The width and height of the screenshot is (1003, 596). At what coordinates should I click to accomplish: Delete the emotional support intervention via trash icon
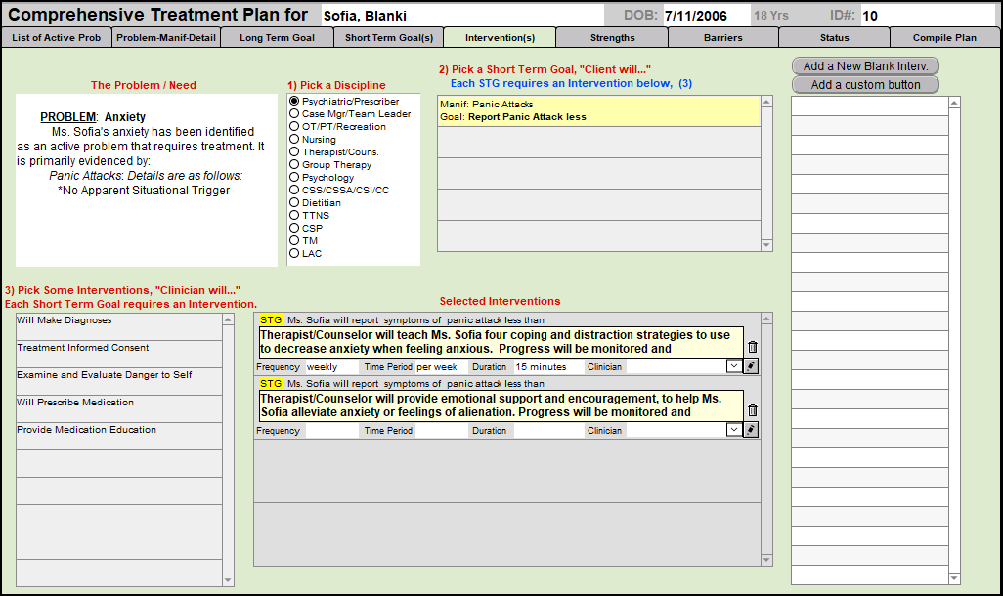(752, 410)
